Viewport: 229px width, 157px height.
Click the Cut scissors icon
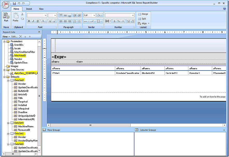click(22, 14)
